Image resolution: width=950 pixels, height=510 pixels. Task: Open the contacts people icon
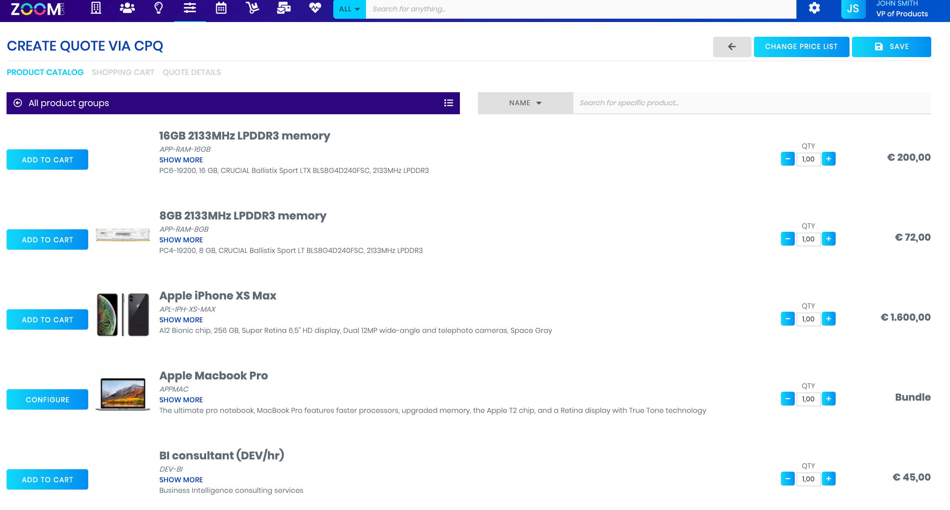point(127,8)
